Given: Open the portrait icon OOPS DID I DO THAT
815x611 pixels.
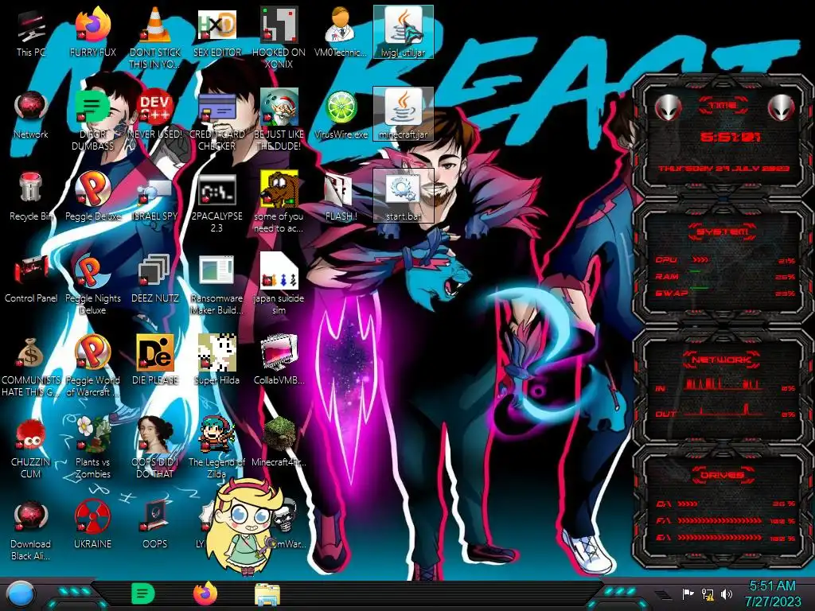Looking at the screenshot, I should (x=154, y=448).
